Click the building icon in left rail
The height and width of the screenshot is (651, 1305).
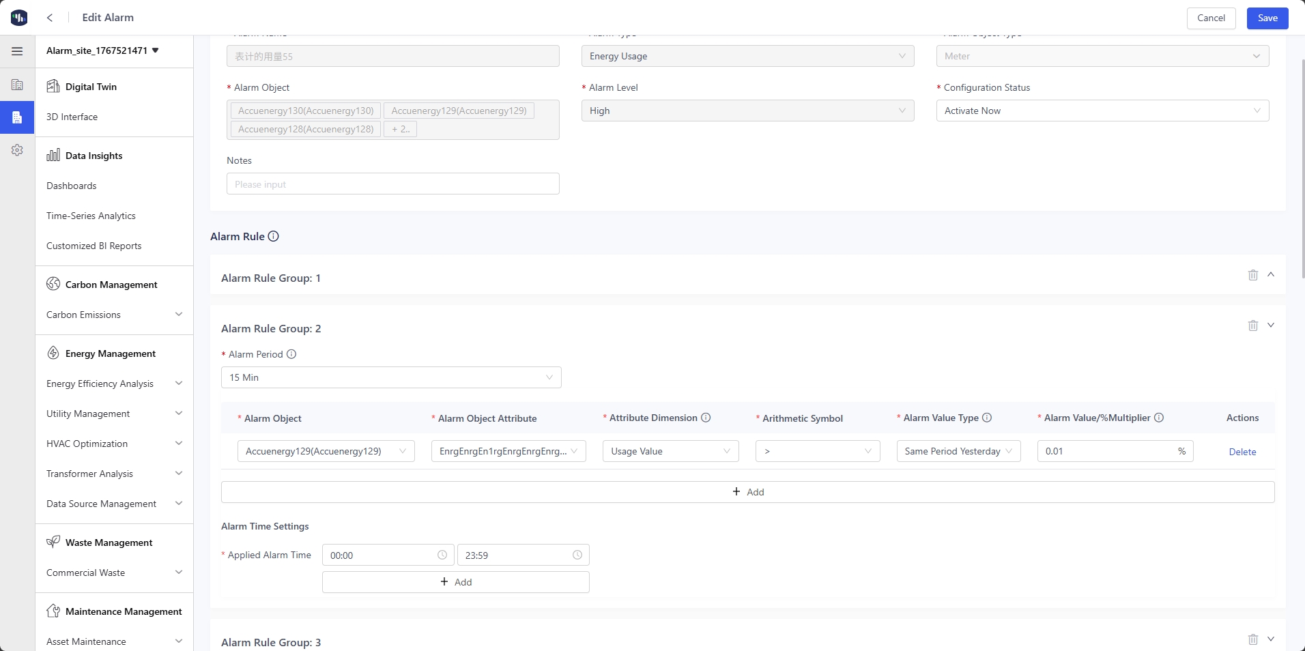[17, 85]
